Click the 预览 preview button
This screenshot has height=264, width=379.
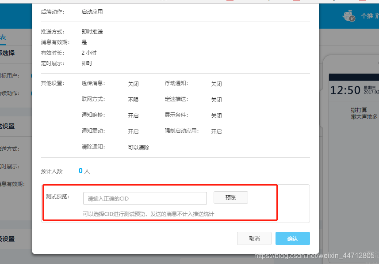(x=230, y=197)
